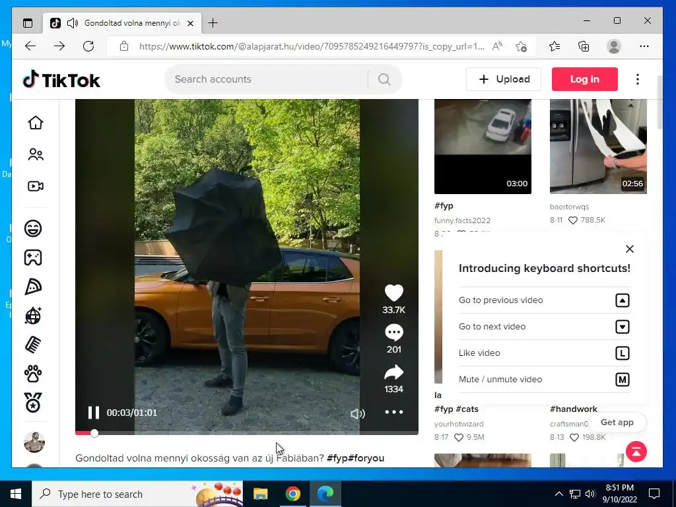Open suggested account avatar in sidebar
Screen dimensions: 676x507
pos(34,442)
